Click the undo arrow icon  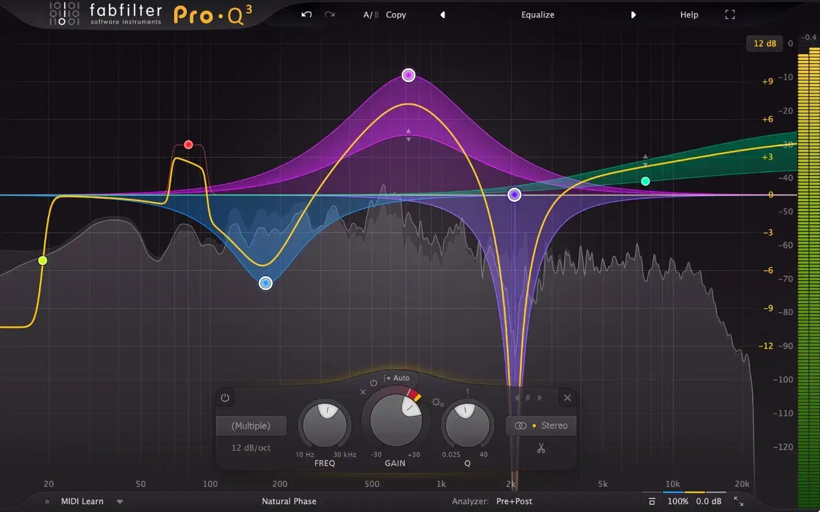point(307,15)
